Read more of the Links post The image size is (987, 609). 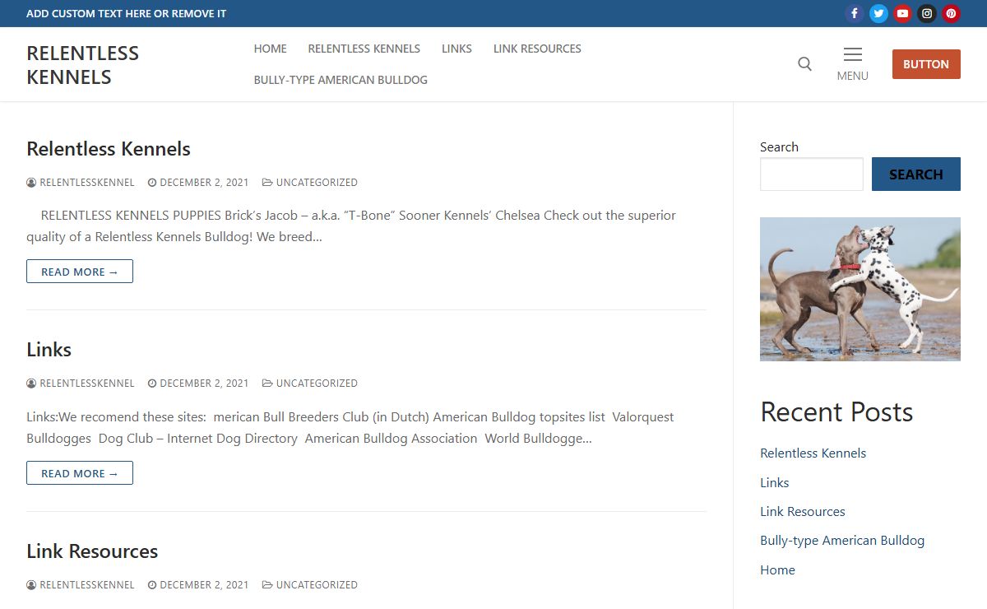pos(80,473)
